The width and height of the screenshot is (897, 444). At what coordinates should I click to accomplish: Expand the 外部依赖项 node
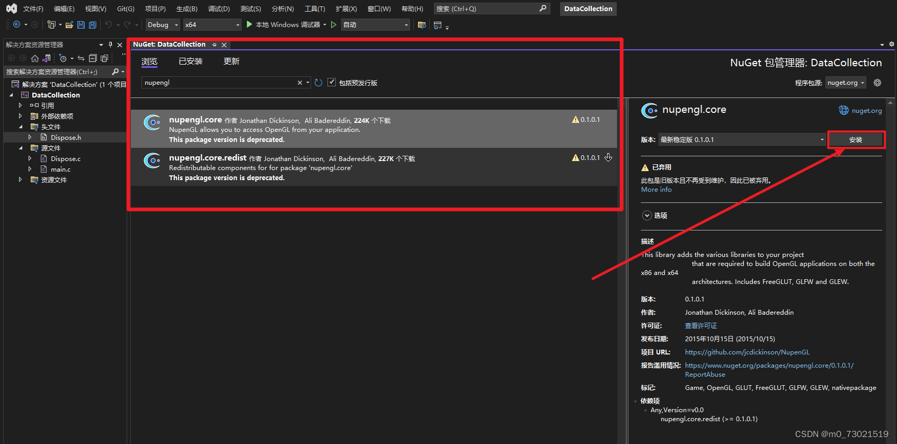click(21, 116)
